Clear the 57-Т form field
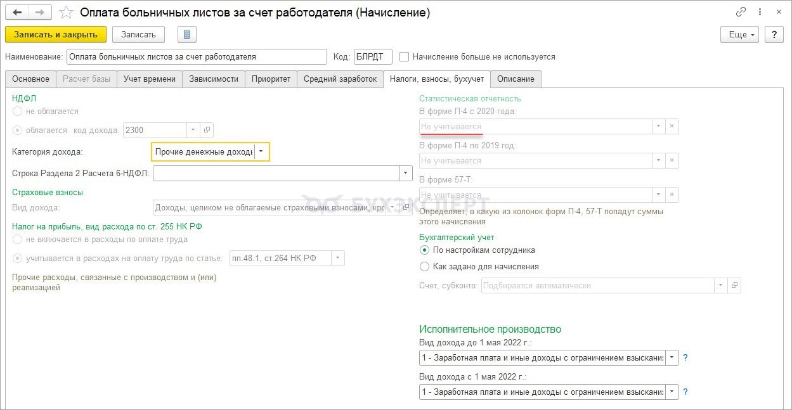792x410 pixels. pyautogui.click(x=672, y=195)
